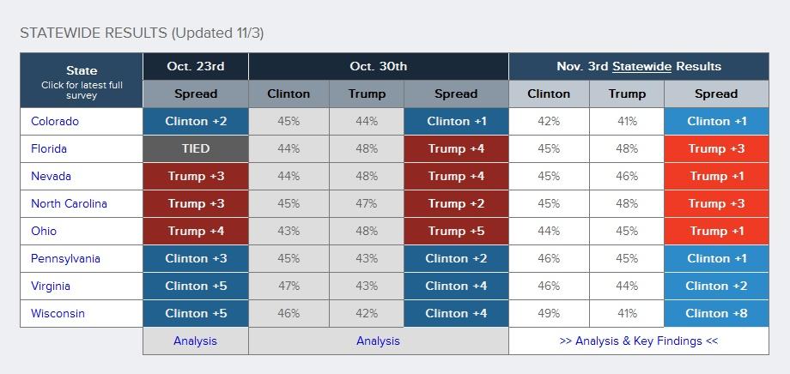Click the Pennsylvania state link
790x374 pixels.
[65, 258]
